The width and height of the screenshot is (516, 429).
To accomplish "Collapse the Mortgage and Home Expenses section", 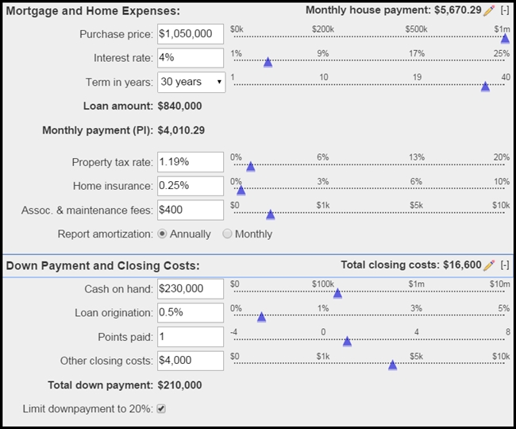I will pyautogui.click(x=505, y=10).
